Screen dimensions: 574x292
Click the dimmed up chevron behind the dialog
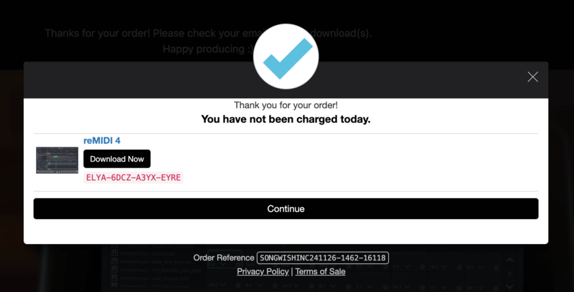(510, 261)
